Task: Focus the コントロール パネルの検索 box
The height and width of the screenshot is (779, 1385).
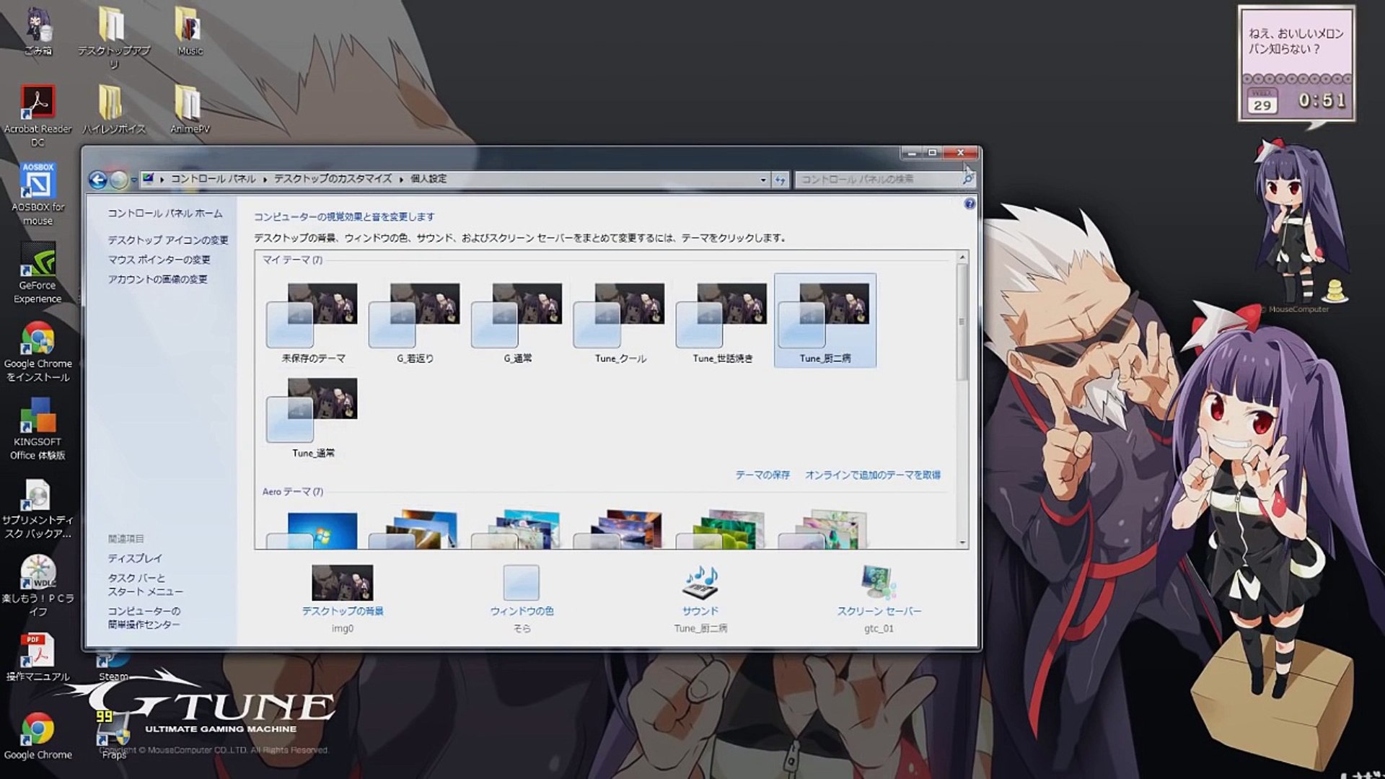Action: [x=879, y=179]
